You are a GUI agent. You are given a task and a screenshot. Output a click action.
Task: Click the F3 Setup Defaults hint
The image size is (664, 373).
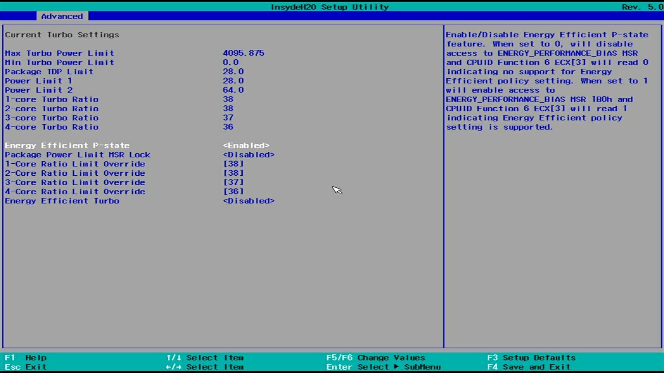click(531, 357)
